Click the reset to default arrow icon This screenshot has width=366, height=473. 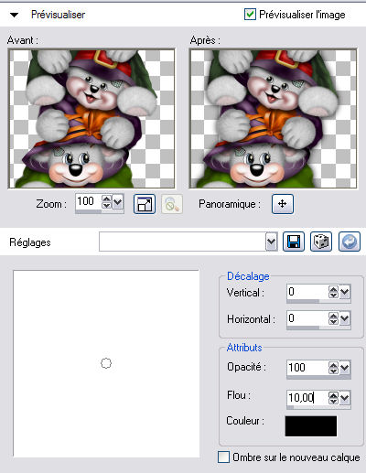click(350, 242)
